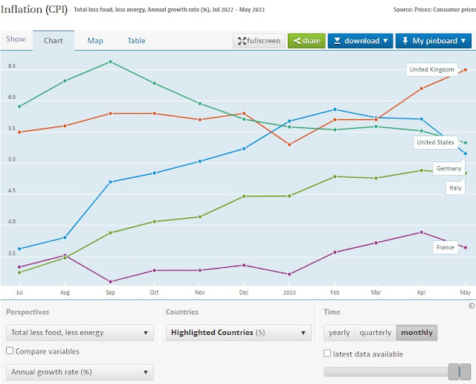476x384 pixels.
Task: Click the 'Source: Prices: Consumer prices' link
Action: tap(434, 10)
